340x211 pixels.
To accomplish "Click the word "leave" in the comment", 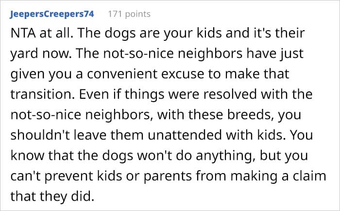I will click(x=90, y=135).
